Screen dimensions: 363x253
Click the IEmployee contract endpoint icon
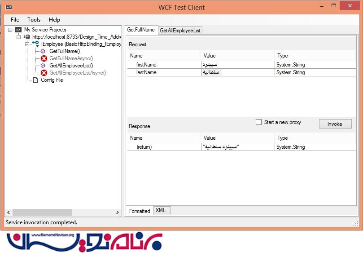click(x=36, y=44)
